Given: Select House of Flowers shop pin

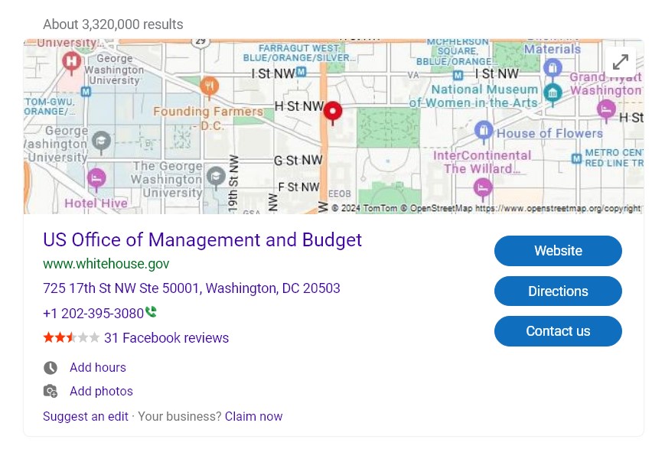Looking at the screenshot, I should (484, 131).
